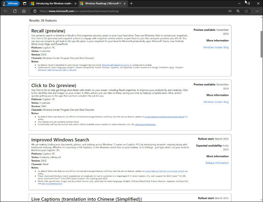This screenshot has width=263, height=202.
Task: Click the scrollbar up arrow
Action: [x=261, y=17]
